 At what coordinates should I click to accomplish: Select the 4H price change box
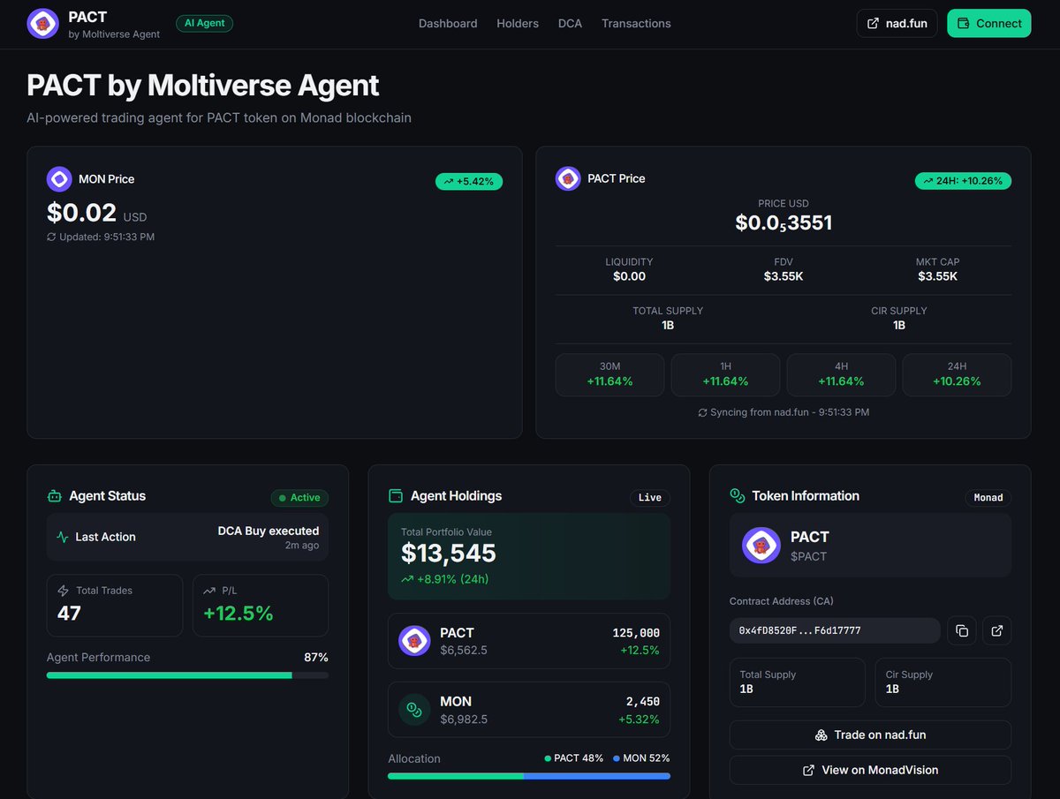click(x=841, y=374)
